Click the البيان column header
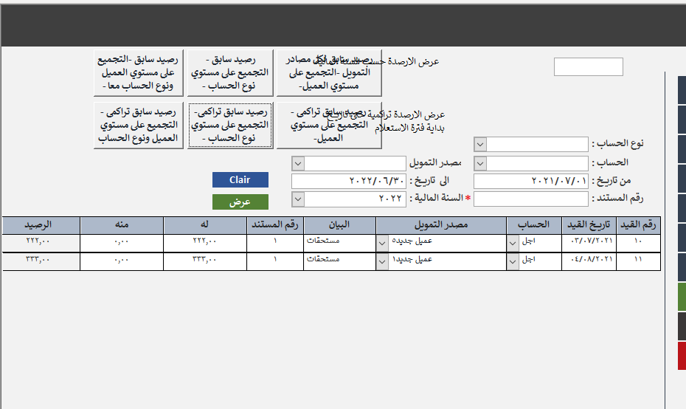 (339, 225)
